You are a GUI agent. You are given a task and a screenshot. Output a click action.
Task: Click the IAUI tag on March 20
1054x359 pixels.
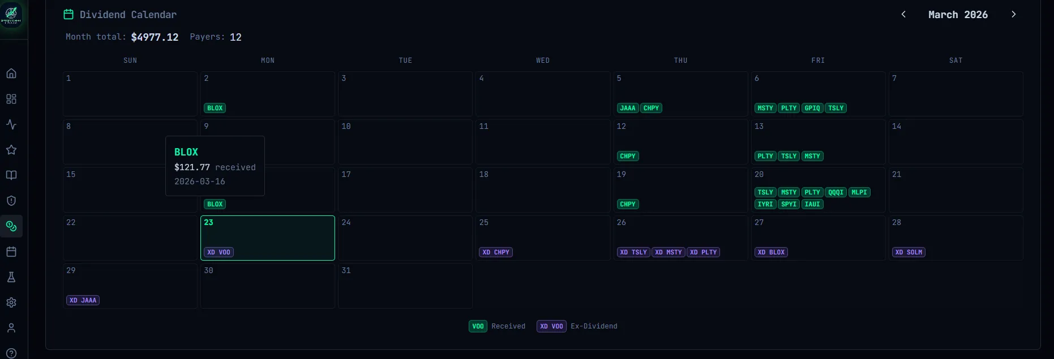[812, 204]
